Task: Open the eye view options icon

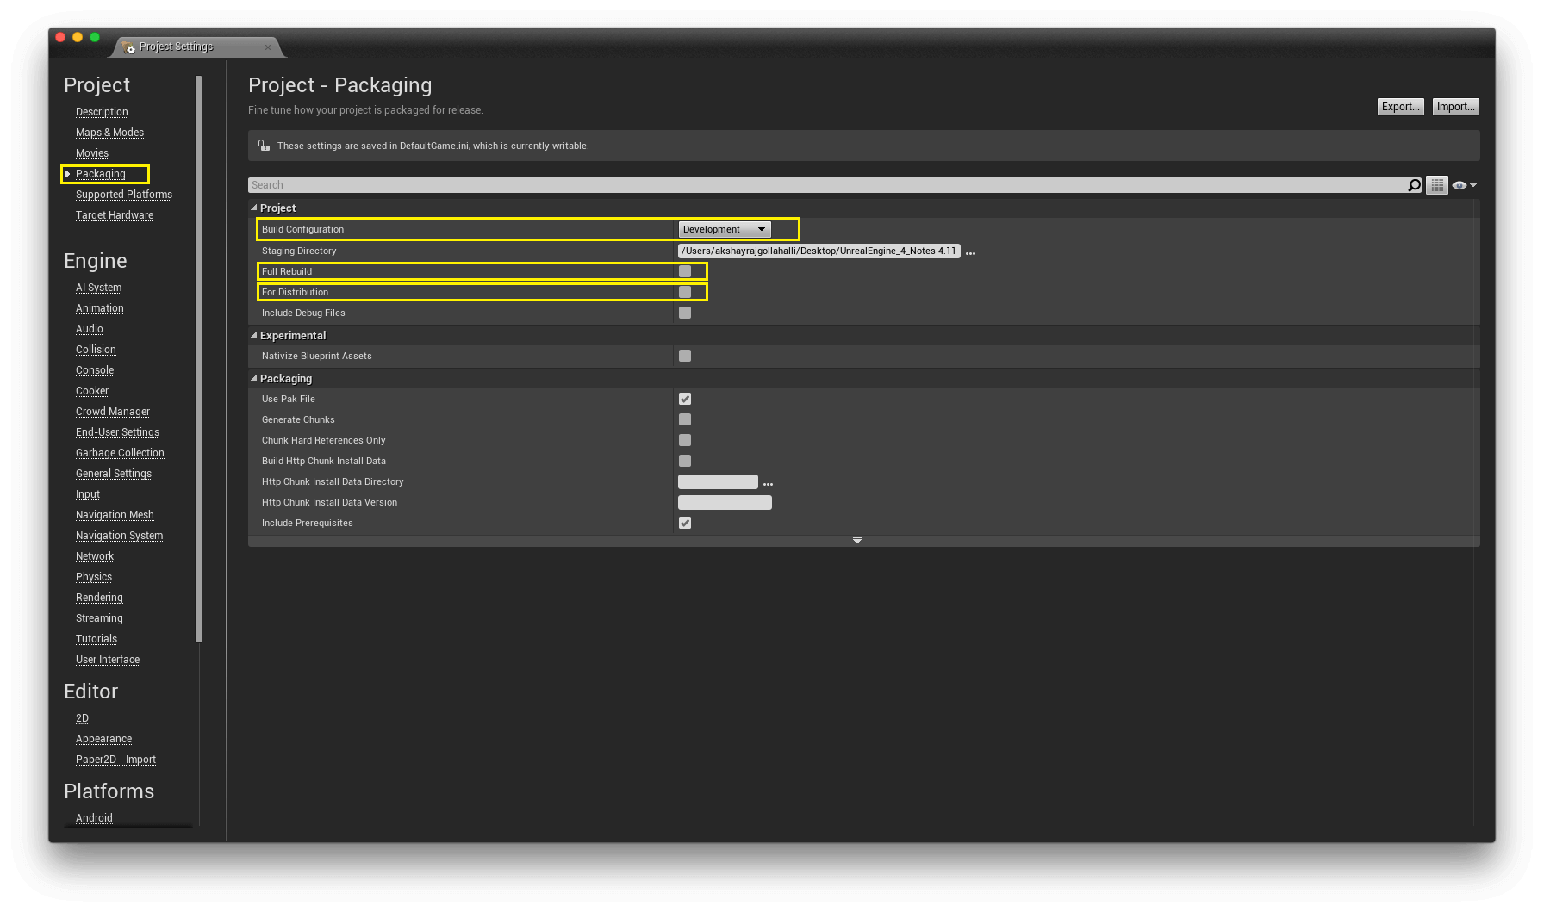Action: tap(1462, 184)
